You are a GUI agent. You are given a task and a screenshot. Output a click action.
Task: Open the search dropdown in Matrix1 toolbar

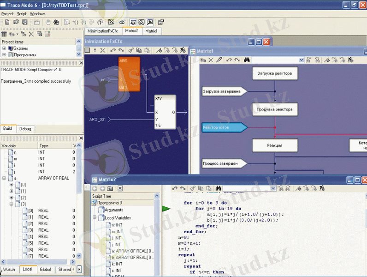302,60
